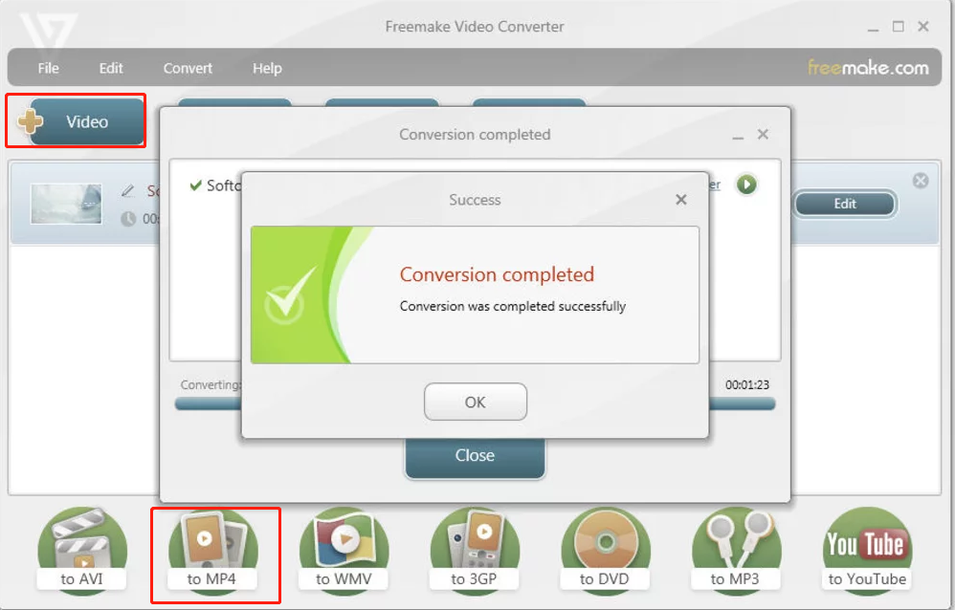Click the pencil rename icon beside the video
Viewport: 955px width, 610px height.
click(127, 191)
